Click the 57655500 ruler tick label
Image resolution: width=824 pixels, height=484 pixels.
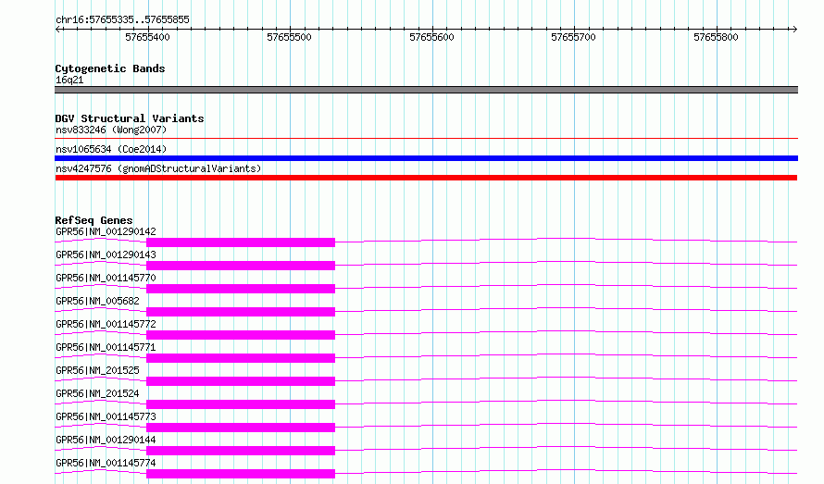tap(289, 37)
